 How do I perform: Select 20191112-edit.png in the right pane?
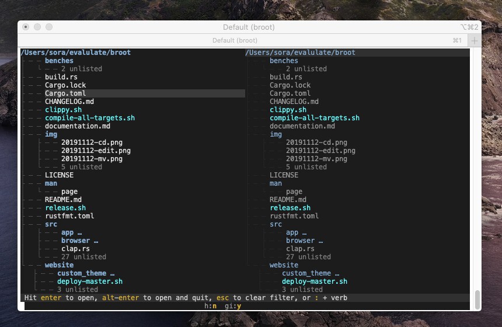coord(320,151)
